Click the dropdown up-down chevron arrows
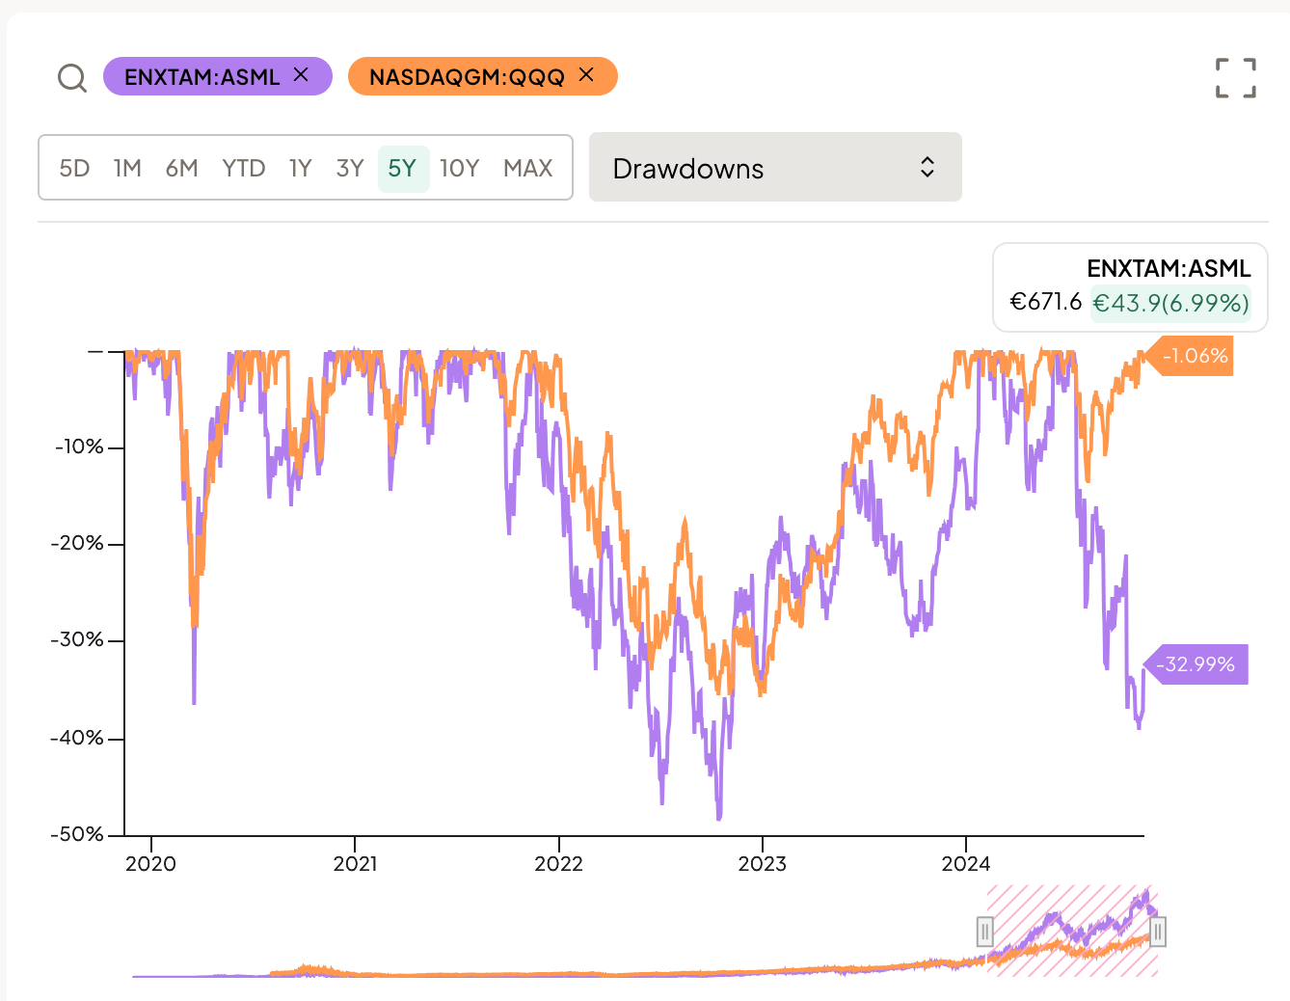 [927, 167]
